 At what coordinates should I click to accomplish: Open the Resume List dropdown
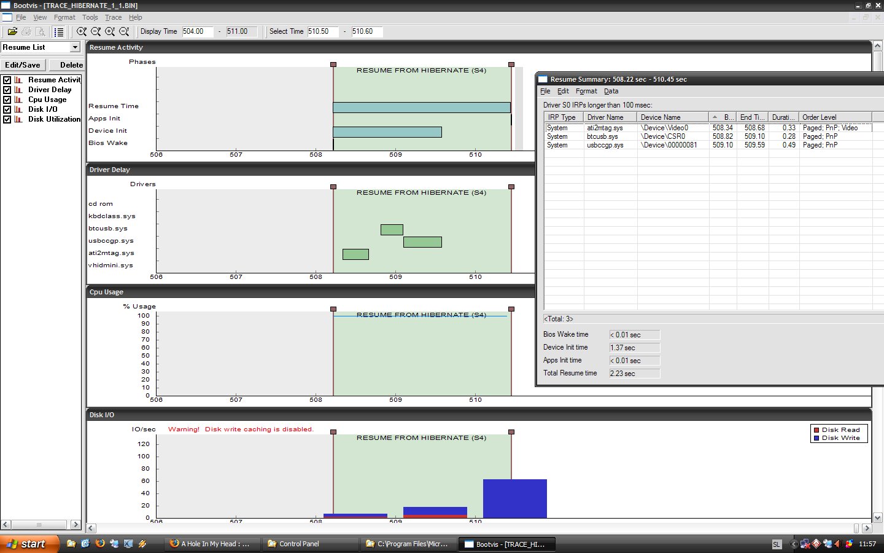(x=75, y=47)
